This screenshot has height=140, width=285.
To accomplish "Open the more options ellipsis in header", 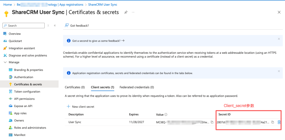I will (133, 12).
